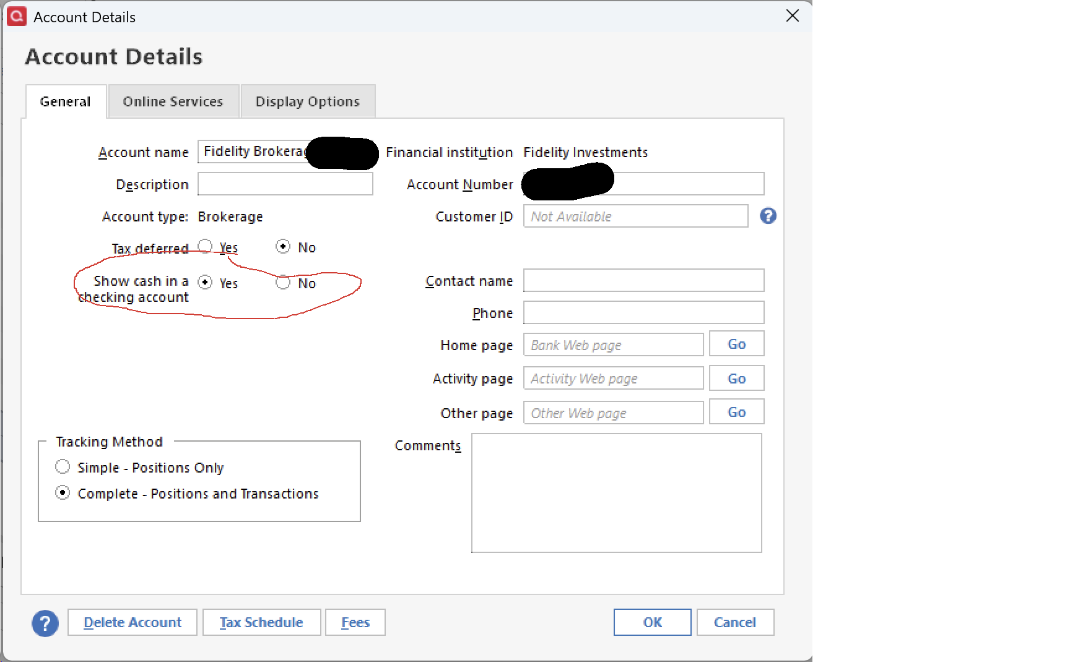Click the Quicken logo in title bar
The width and height of the screenshot is (1070, 668).
(x=17, y=16)
